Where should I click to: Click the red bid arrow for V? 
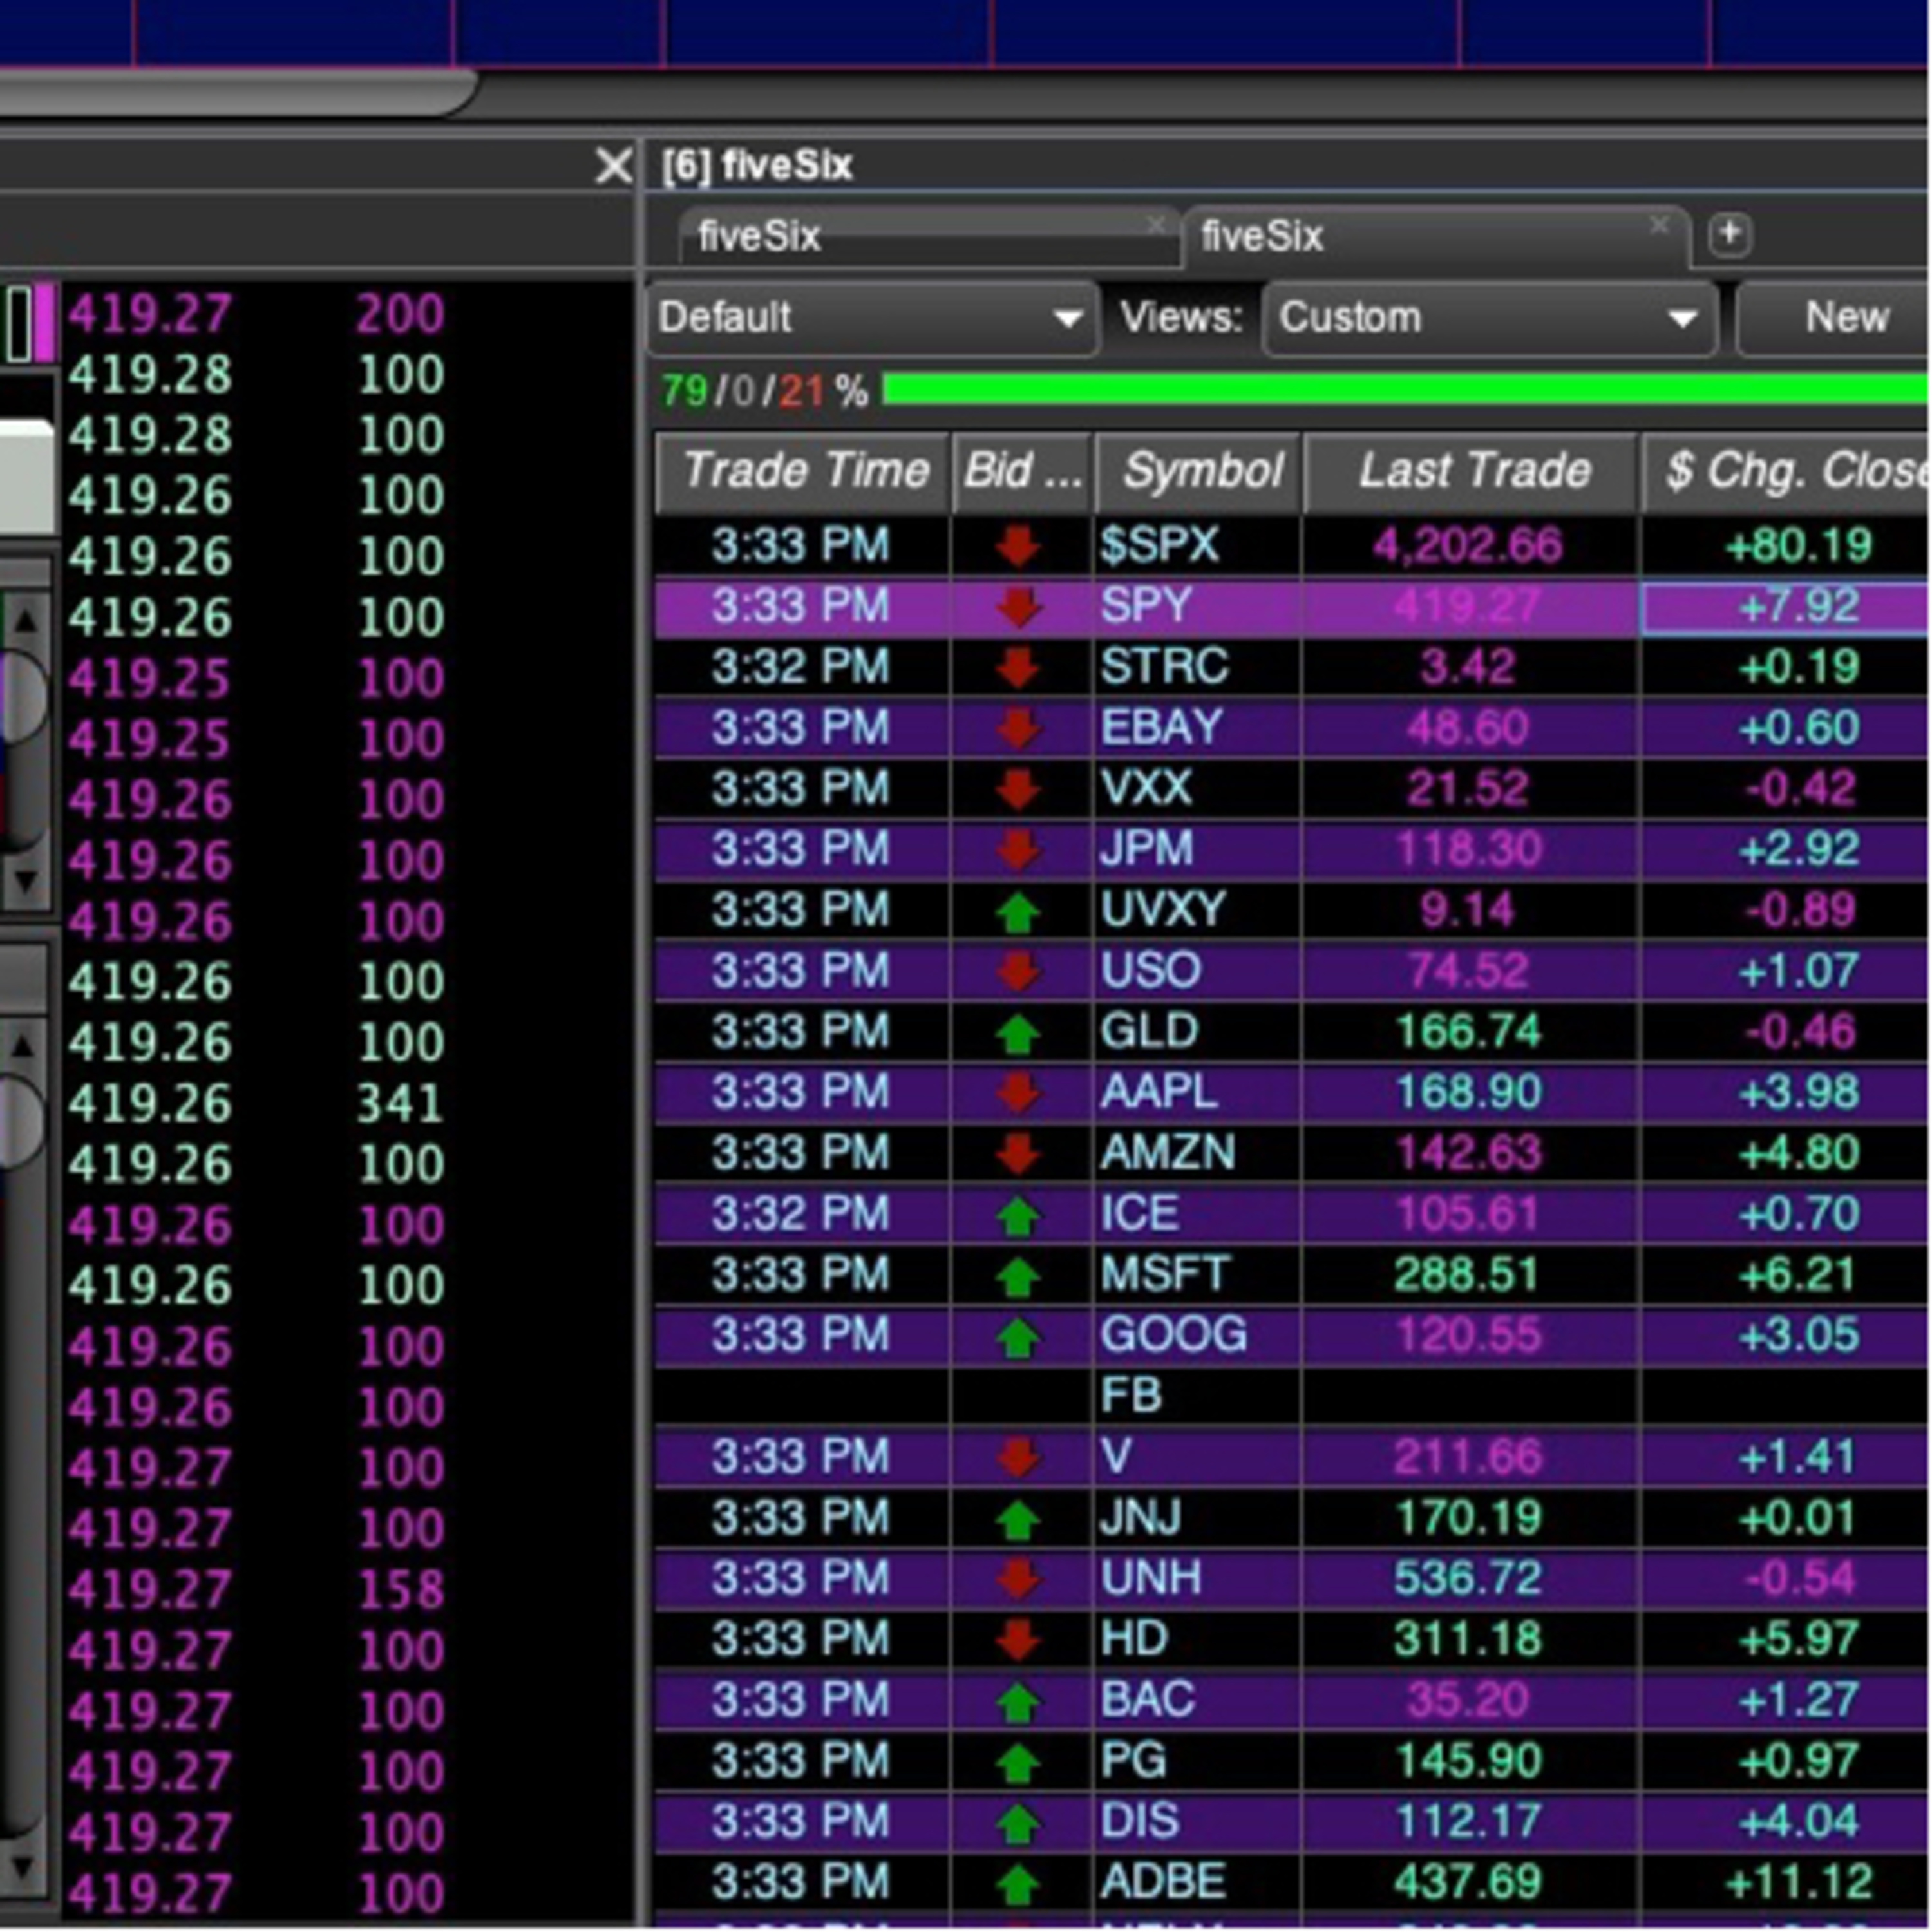tap(1018, 1457)
